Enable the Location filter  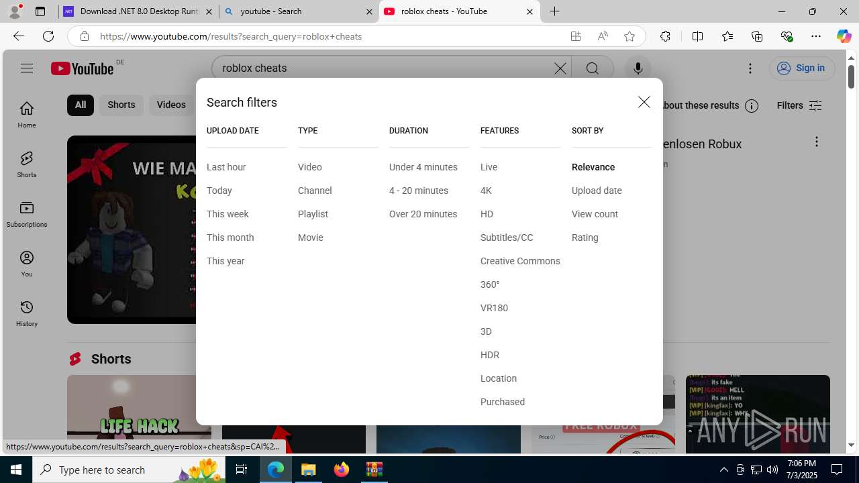click(499, 378)
